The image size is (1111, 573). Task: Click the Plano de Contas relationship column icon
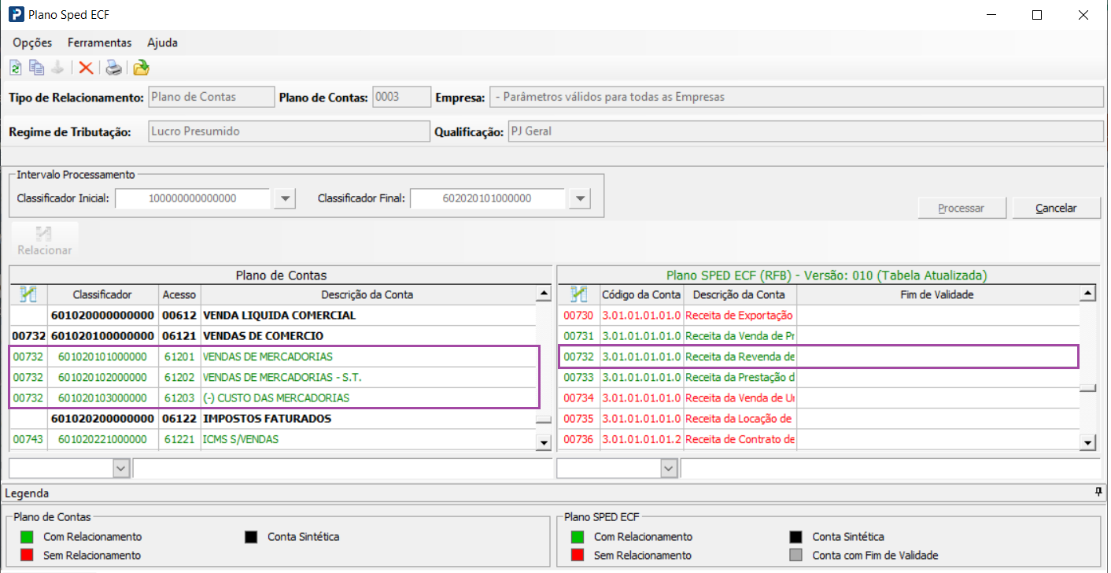28,294
